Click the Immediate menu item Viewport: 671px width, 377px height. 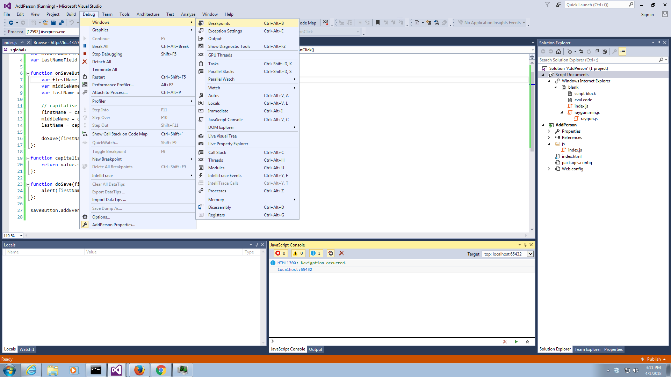click(218, 110)
